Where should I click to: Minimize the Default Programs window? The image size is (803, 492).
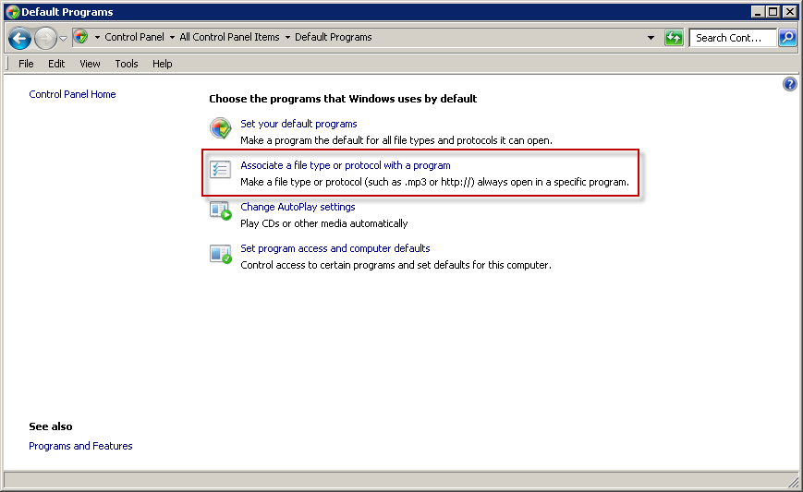coord(758,12)
